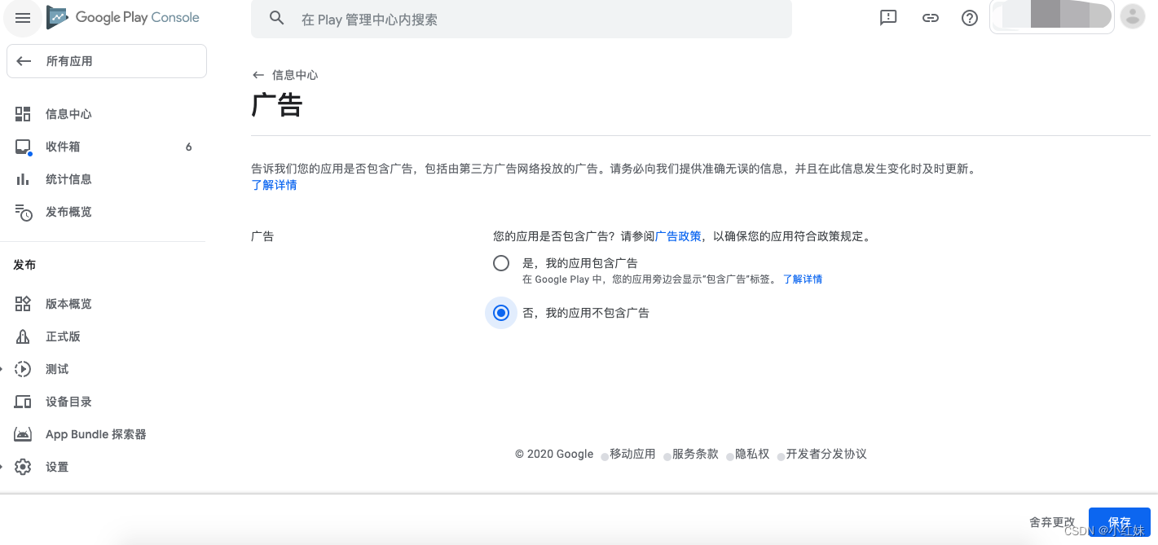Open 设备目录 via its device icon
Image resolution: width=1158 pixels, height=545 pixels.
tap(23, 401)
